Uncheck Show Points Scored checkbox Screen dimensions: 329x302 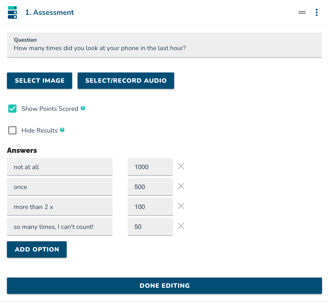click(x=12, y=108)
